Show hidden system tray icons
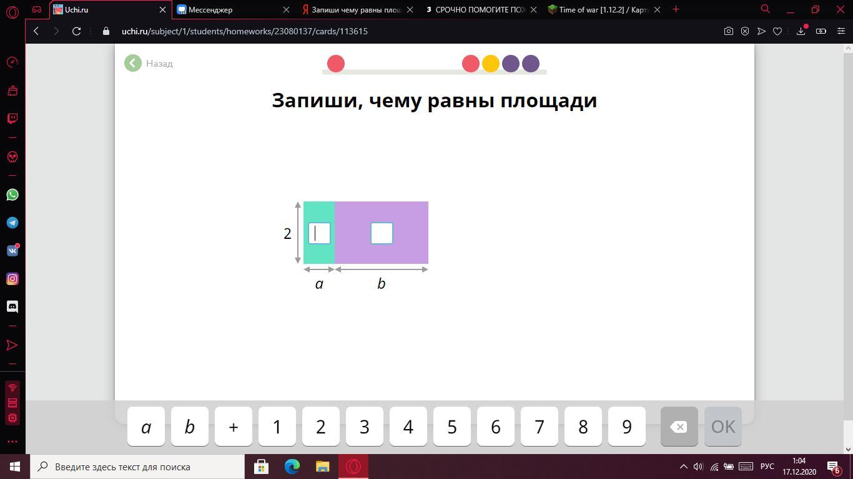The height and width of the screenshot is (479, 853). click(683, 467)
